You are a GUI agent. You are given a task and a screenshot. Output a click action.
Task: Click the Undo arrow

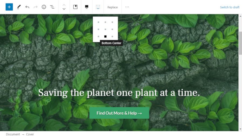(x=27, y=7)
